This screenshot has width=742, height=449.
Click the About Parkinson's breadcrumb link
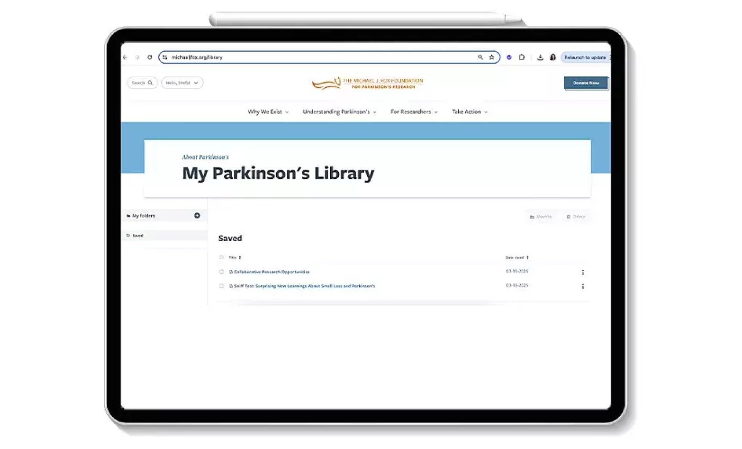point(205,157)
